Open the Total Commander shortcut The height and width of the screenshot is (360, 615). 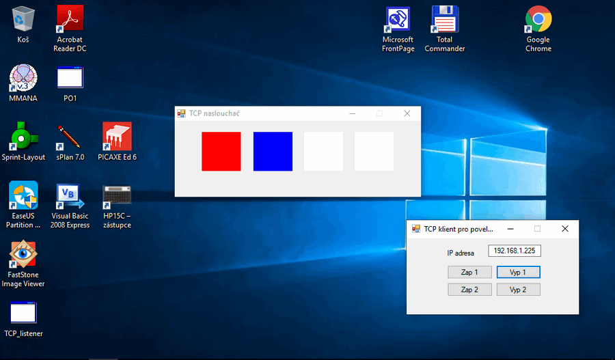(x=444, y=19)
